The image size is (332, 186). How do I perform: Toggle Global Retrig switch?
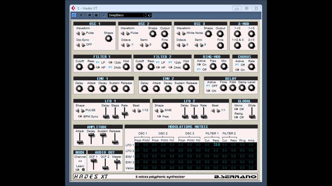[x=236, y=117]
